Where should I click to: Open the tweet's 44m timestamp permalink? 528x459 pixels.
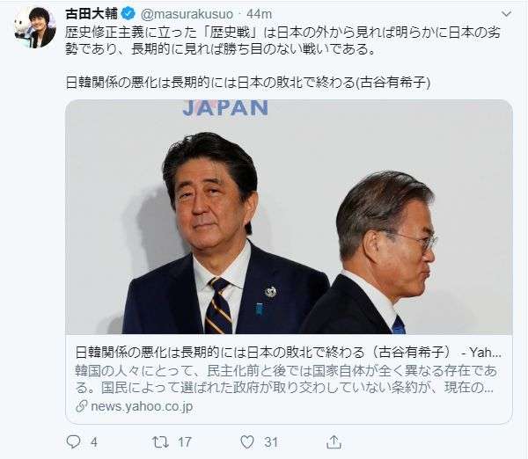259,14
